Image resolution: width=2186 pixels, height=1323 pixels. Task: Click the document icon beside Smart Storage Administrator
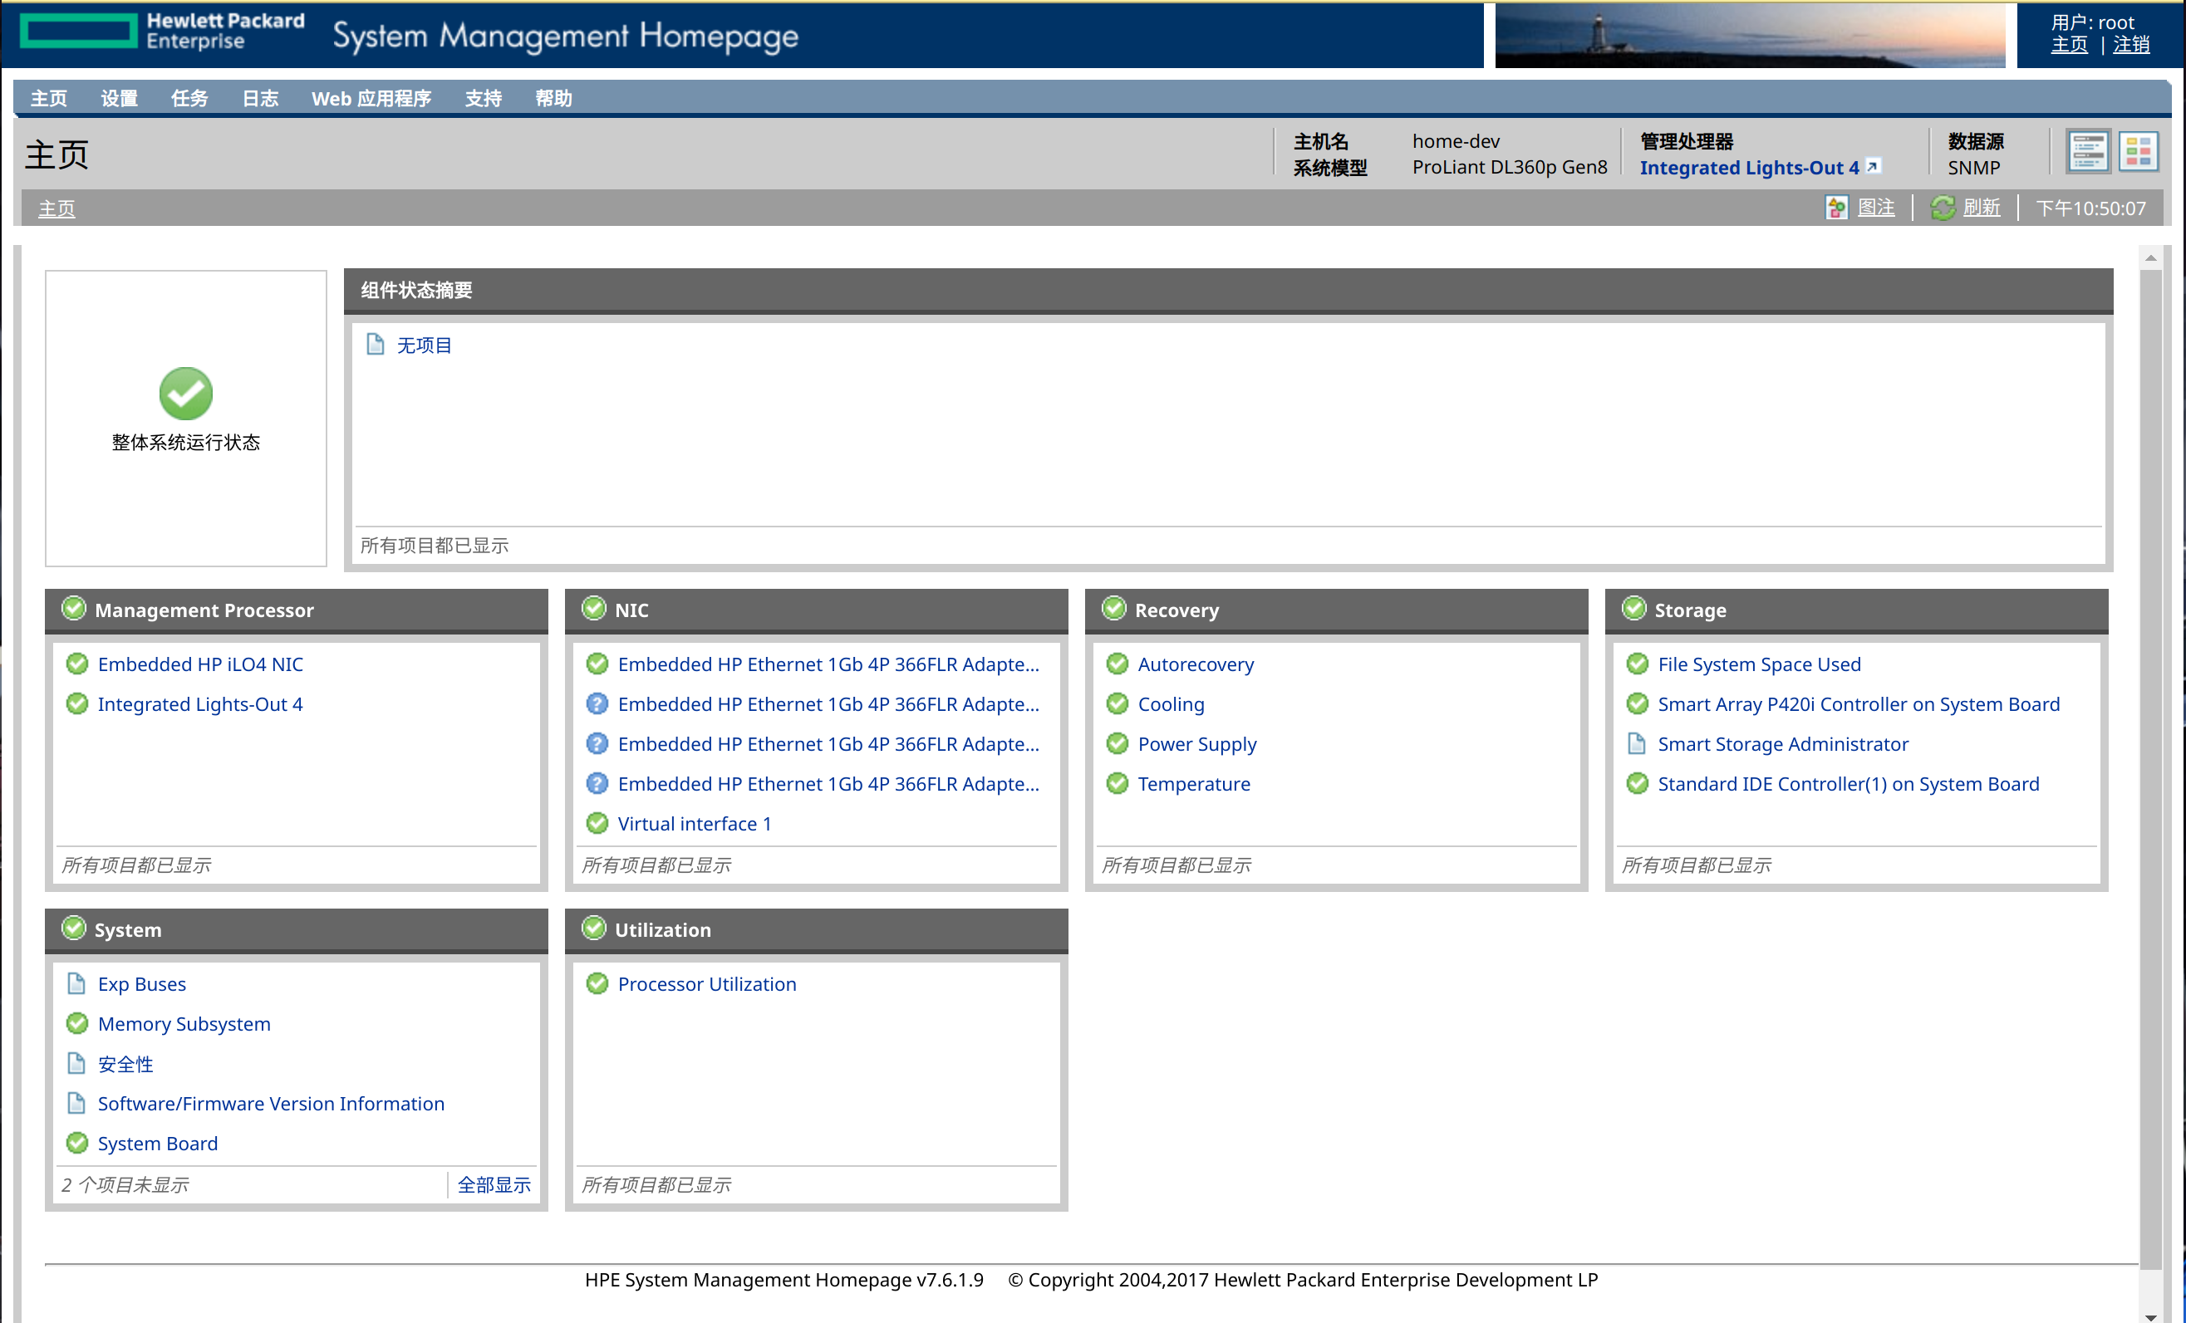(x=1637, y=743)
